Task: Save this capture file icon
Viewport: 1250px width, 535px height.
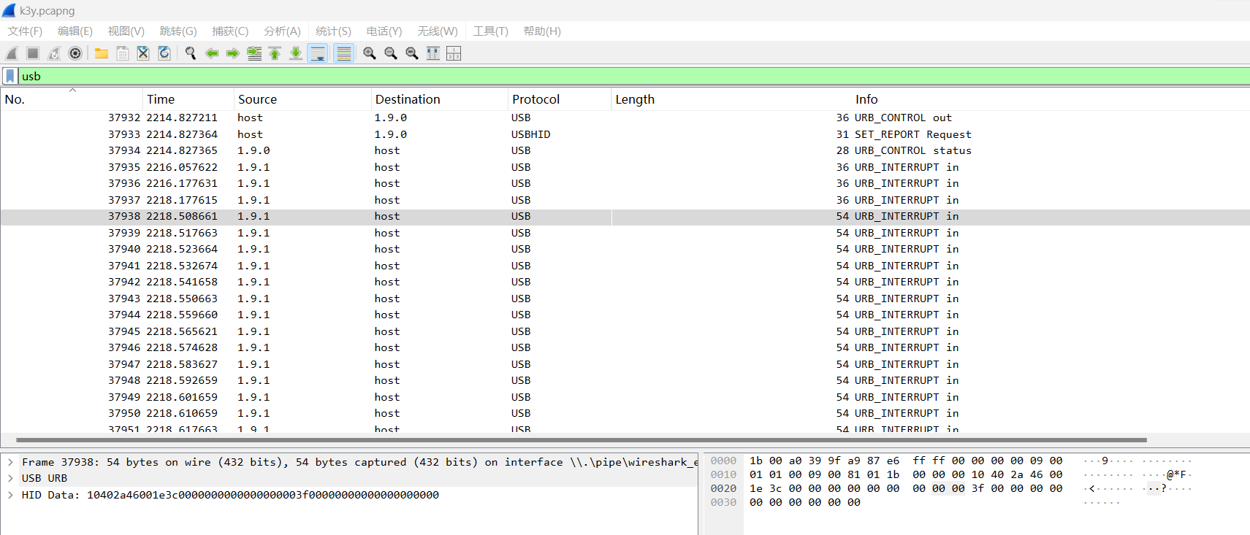Action: (x=123, y=53)
